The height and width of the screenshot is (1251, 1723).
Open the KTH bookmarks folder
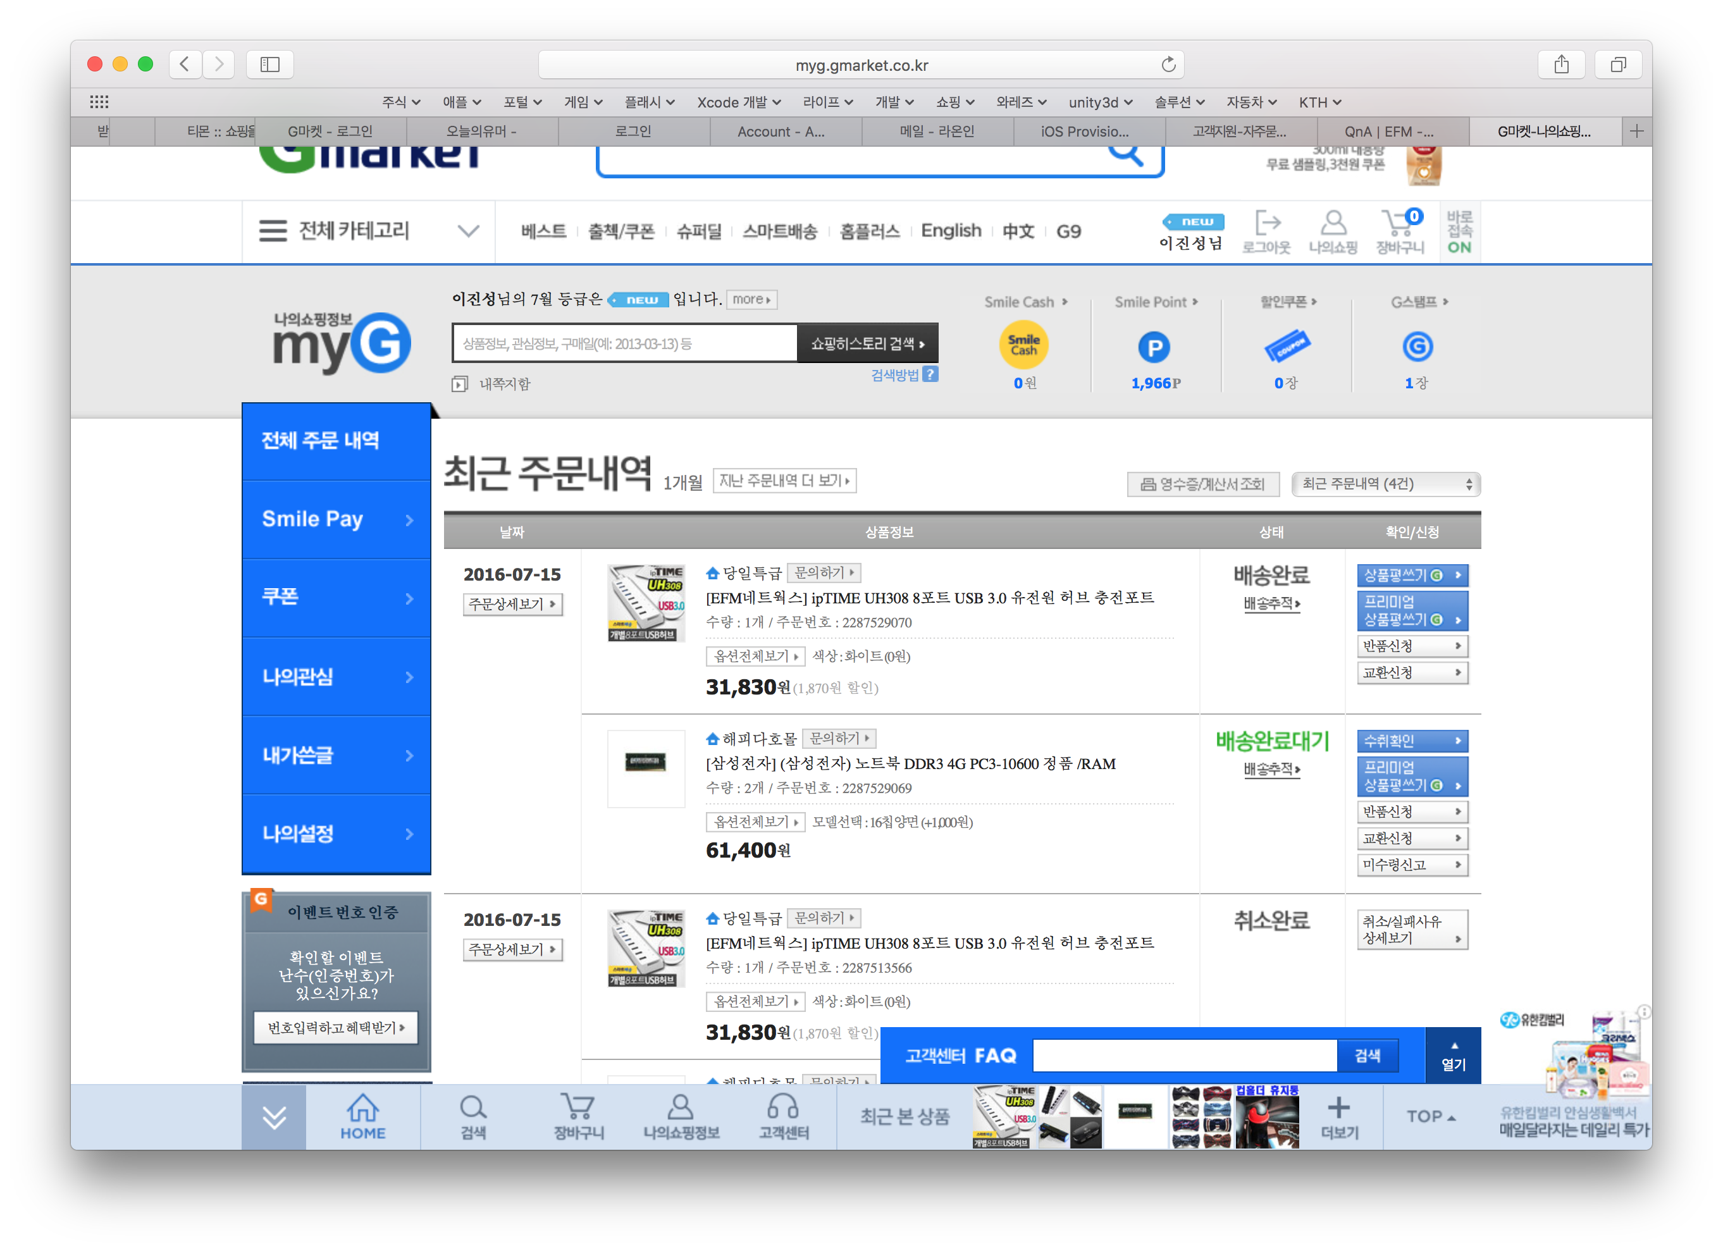[x=1319, y=102]
